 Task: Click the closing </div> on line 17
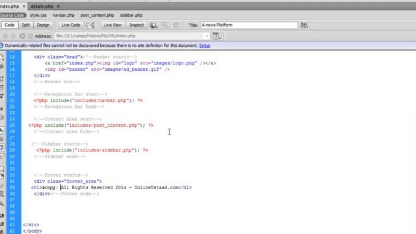(42, 75)
